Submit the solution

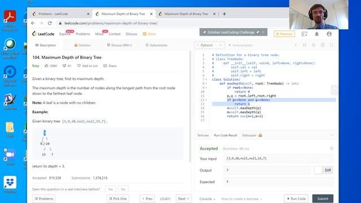coord(323,198)
